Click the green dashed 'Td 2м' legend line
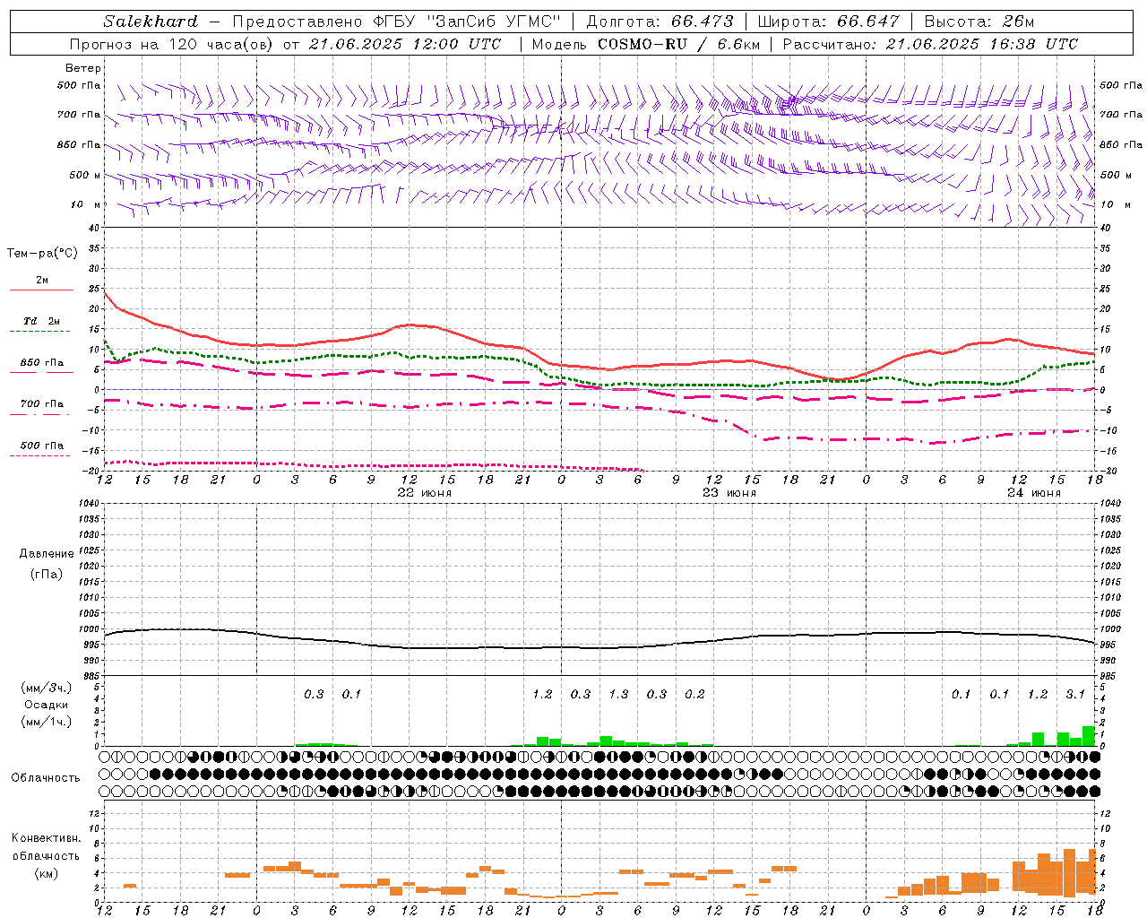This screenshot has height=918, width=1147. [x=41, y=332]
